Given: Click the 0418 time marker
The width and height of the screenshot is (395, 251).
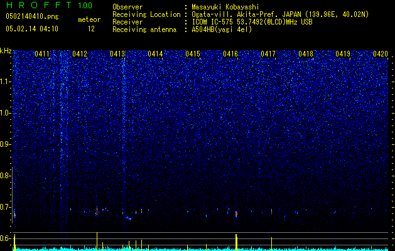Looking at the screenshot, I should coord(306,54).
